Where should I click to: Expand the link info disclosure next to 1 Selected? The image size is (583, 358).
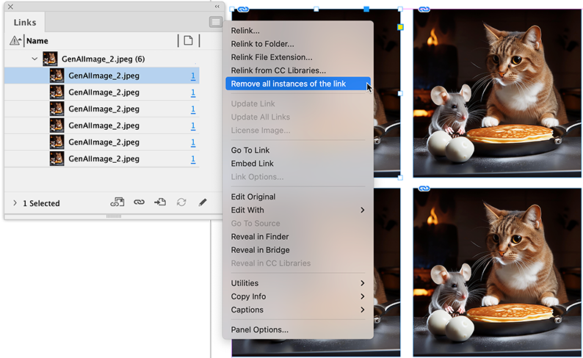pos(15,202)
